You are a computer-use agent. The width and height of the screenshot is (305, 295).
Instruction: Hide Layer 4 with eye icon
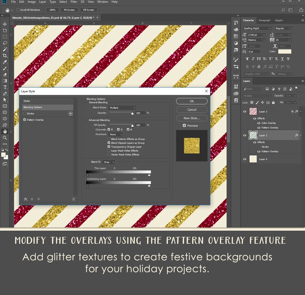click(245, 159)
